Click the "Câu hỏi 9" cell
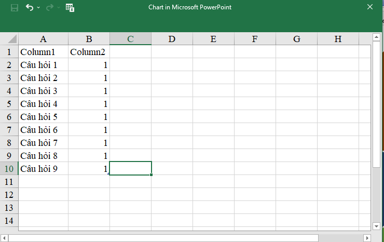 point(43,169)
